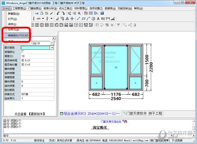
Task: Choose the zoom window magnifier
Action: pos(75,13)
